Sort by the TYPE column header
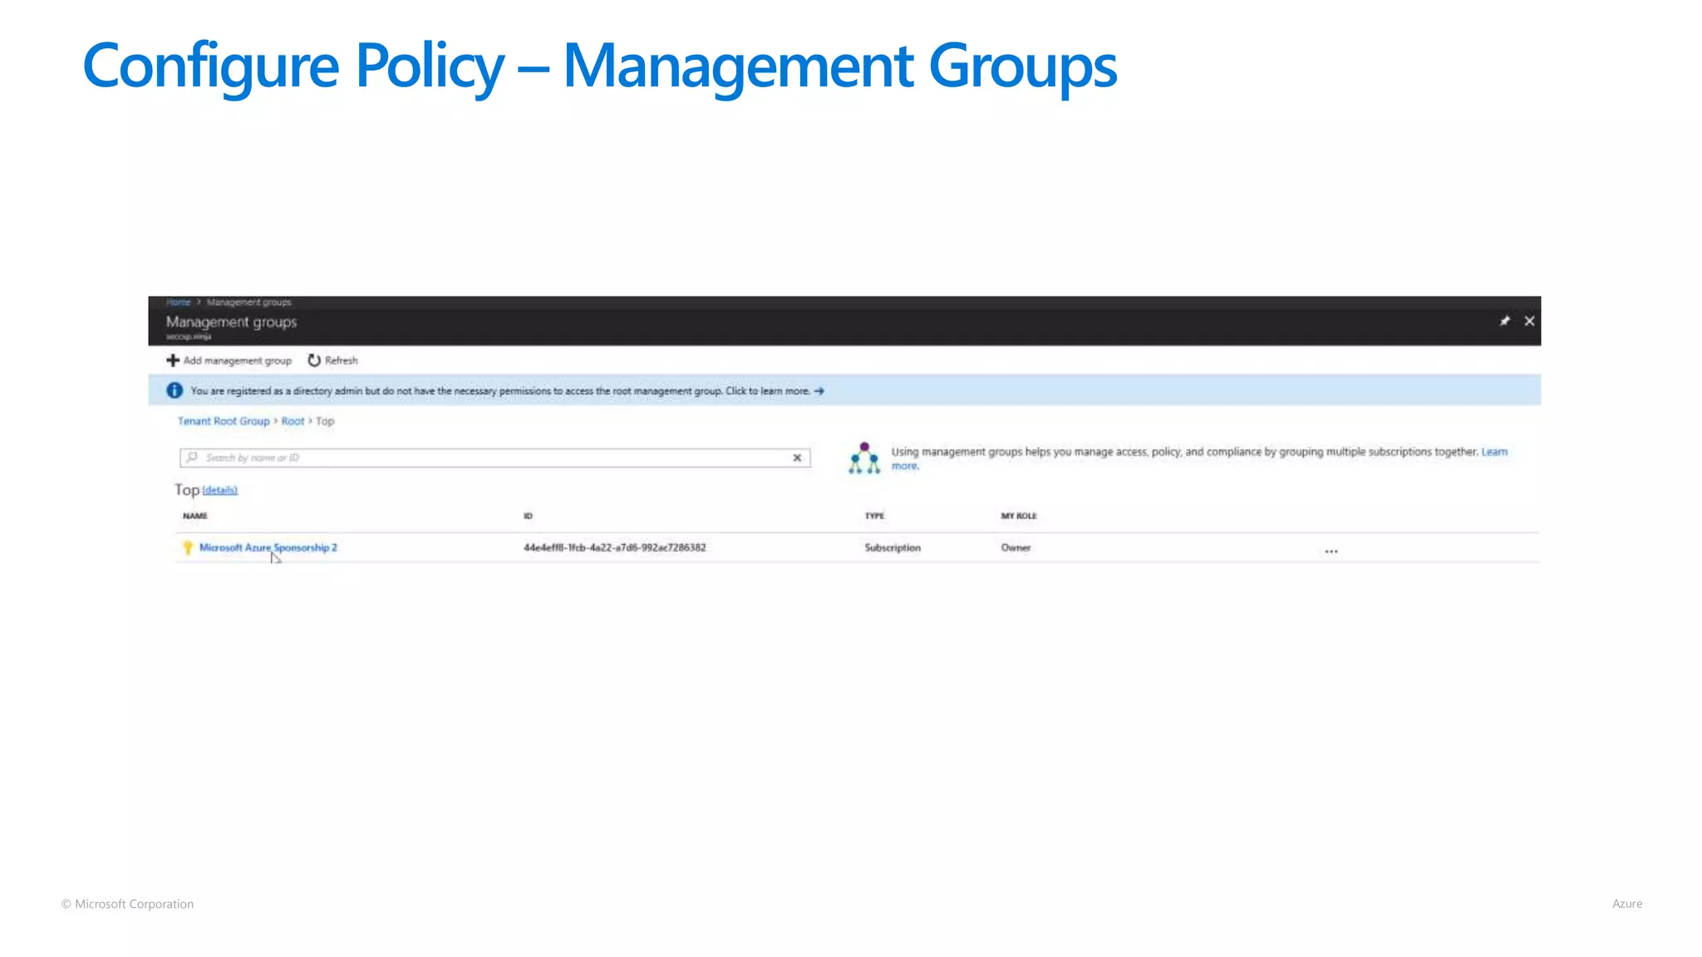The width and height of the screenshot is (1702, 957). click(874, 516)
